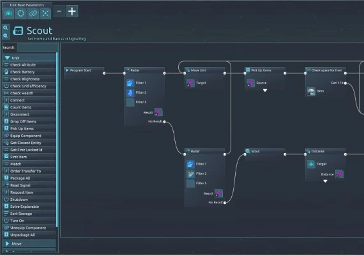Click the Solve Explorable instruction
The height and width of the screenshot is (255, 364).
(x=29, y=207)
